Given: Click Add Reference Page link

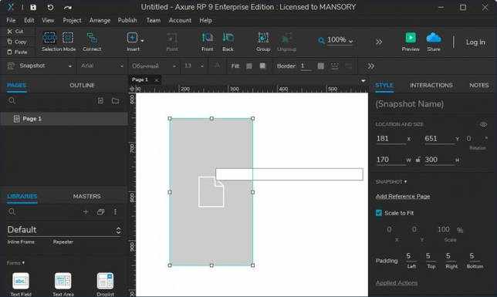Looking at the screenshot, I should click(x=403, y=197).
